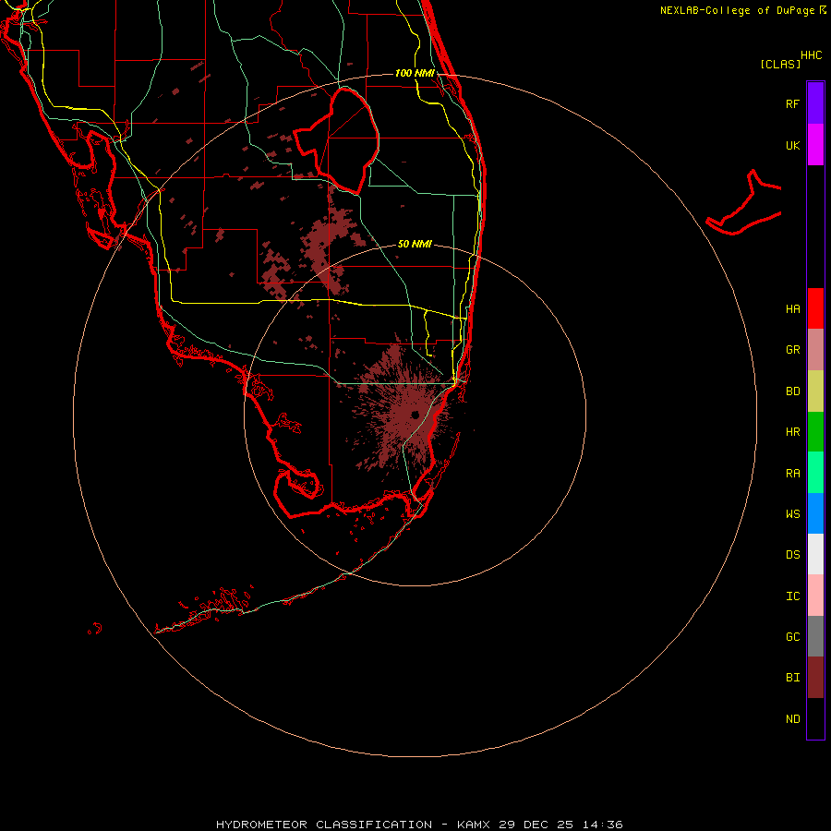Click the RF legend label
This screenshot has width=831, height=831.
792,103
